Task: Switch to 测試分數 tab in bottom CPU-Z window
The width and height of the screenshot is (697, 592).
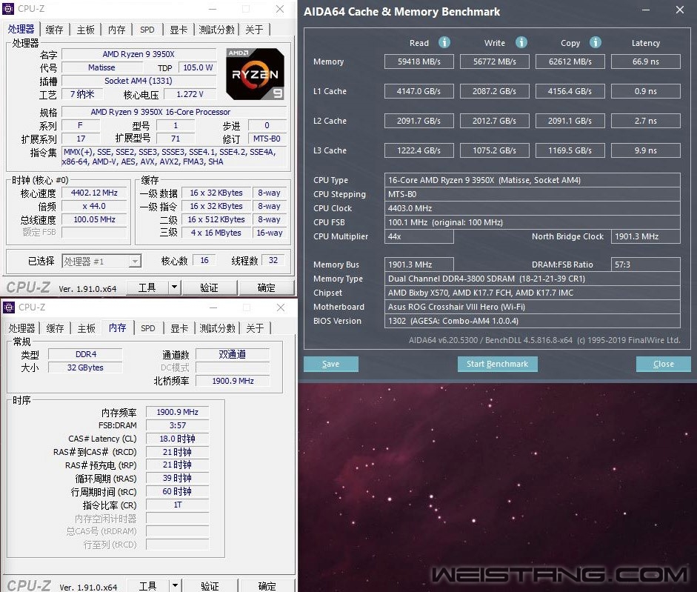Action: point(217,328)
